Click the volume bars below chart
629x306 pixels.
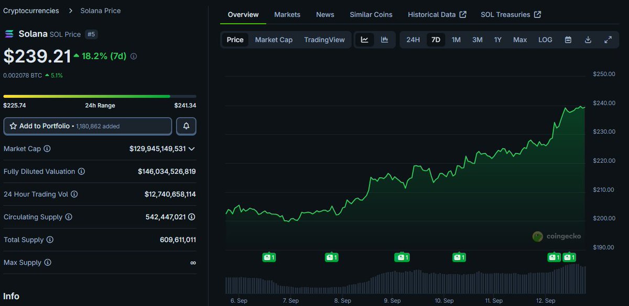tap(405, 279)
